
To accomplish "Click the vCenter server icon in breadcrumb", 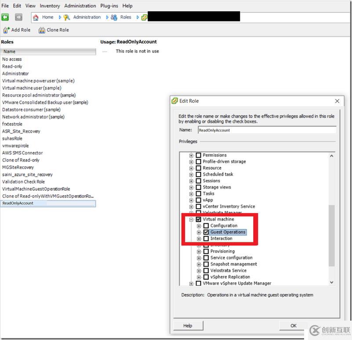I will click(144, 17).
